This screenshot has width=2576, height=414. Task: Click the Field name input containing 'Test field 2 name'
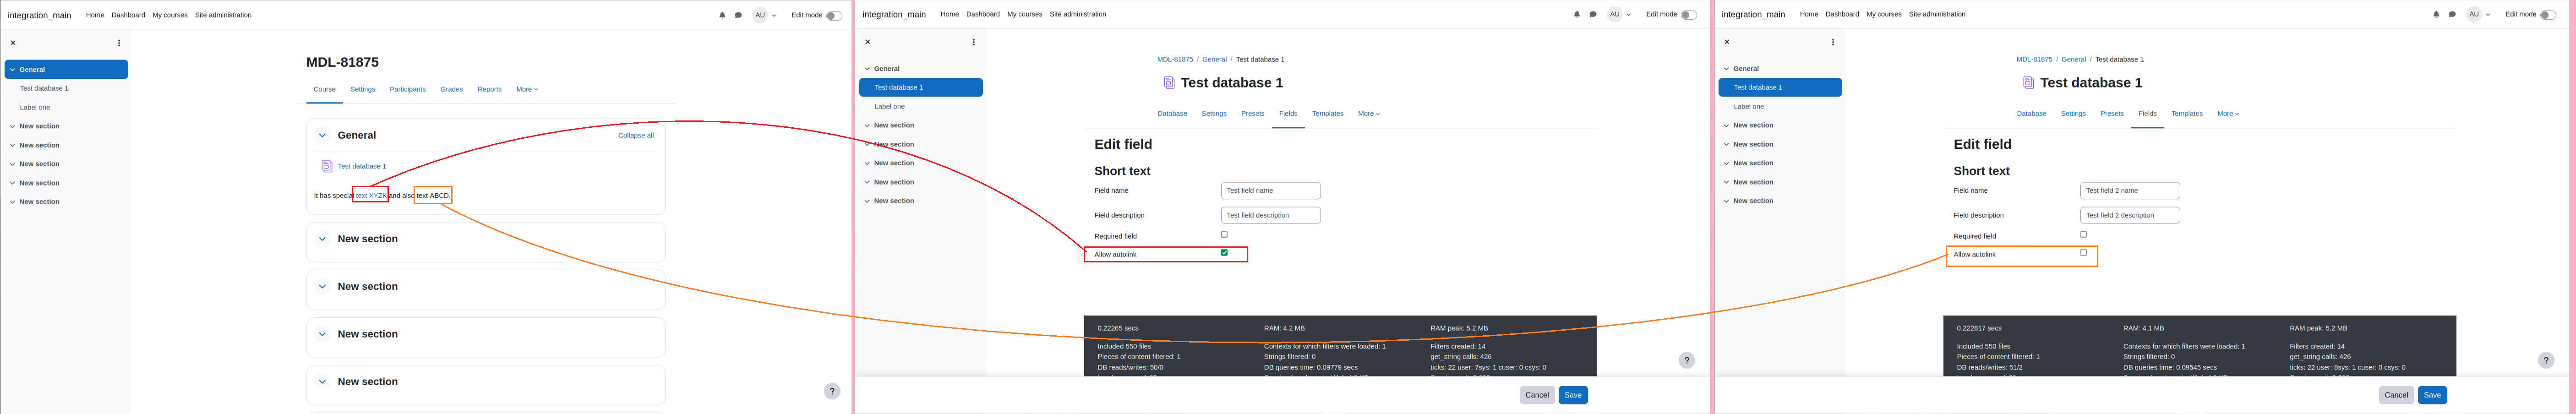pos(2130,190)
